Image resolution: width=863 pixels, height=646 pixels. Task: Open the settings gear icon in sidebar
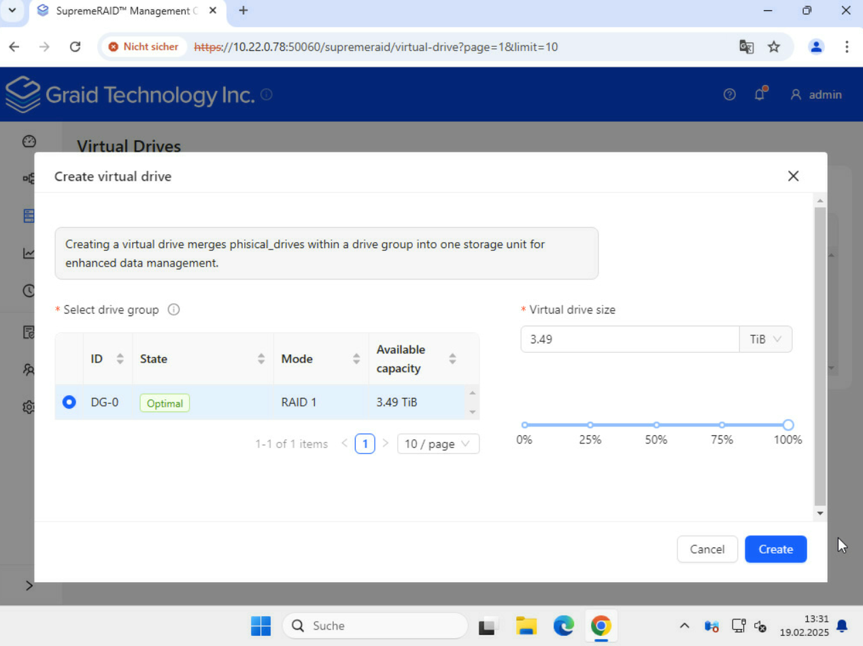[29, 407]
